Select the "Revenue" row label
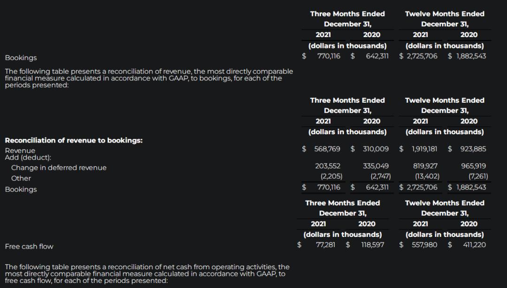507x288 pixels. coord(20,150)
